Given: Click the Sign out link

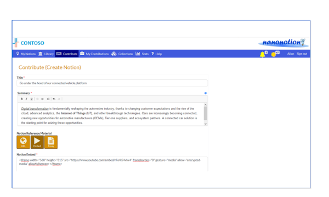Looking at the screenshot, I should (302, 54).
